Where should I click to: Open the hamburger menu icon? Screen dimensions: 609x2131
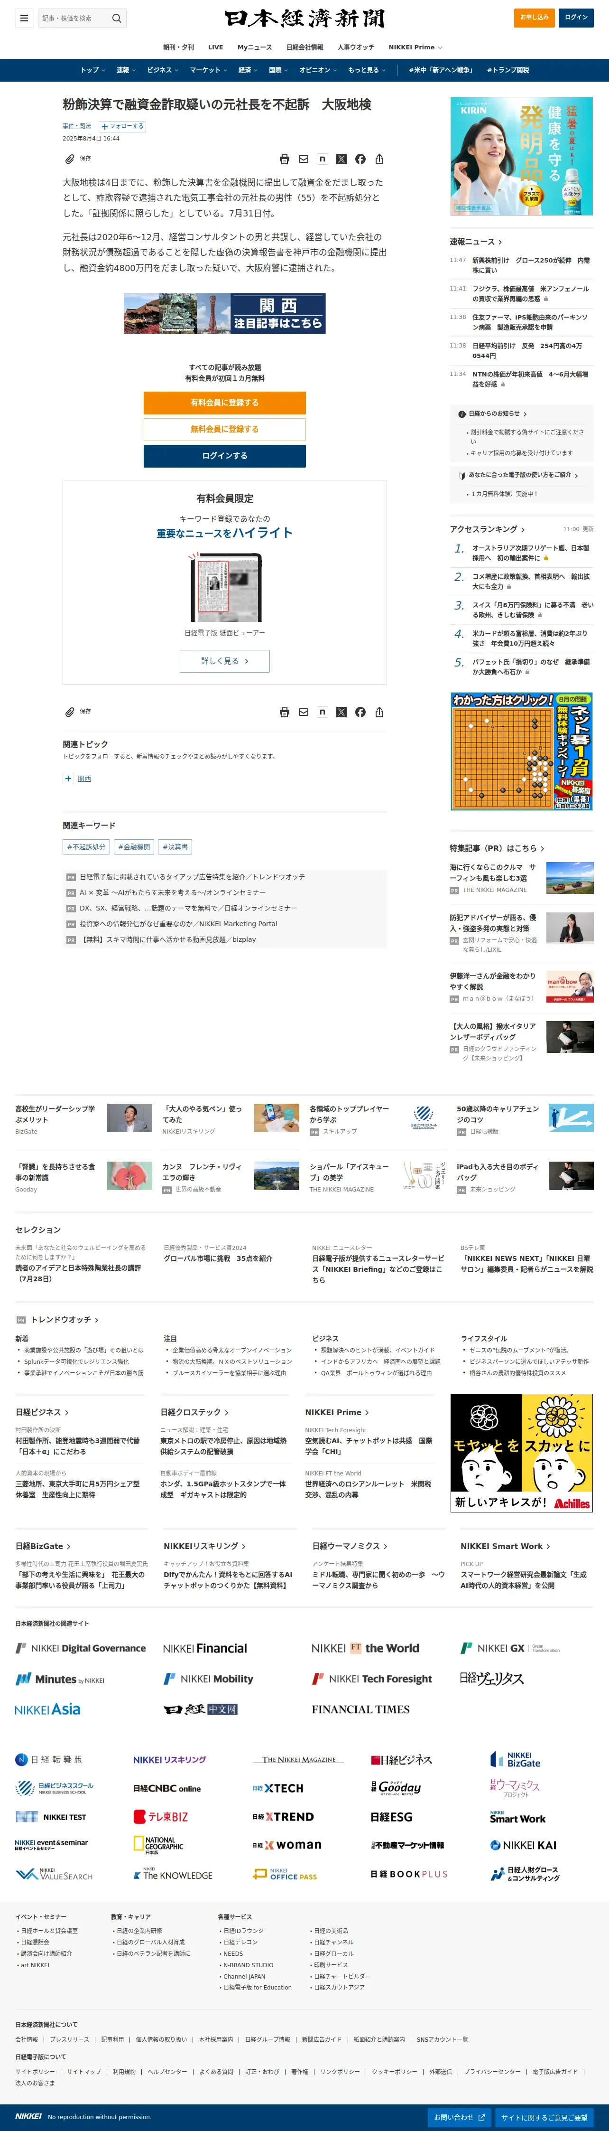[24, 18]
